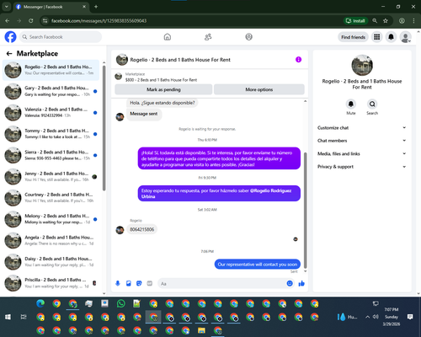Open the Friends icon in top navigation
Image resolution: width=421 pixels, height=337 pixels.
point(208,37)
